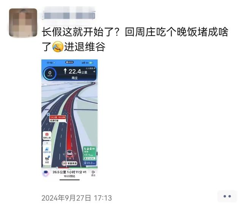This screenshot has width=243, height=209.
Task: Tap the 22.4 公里 direction banner
Action: [x=76, y=74]
